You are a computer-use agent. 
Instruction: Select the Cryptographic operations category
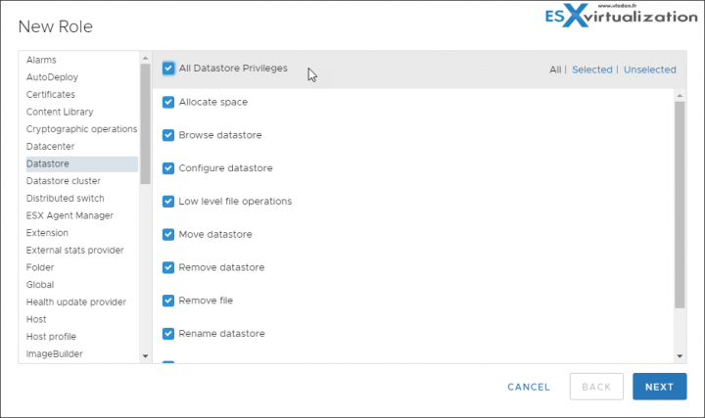(x=81, y=129)
